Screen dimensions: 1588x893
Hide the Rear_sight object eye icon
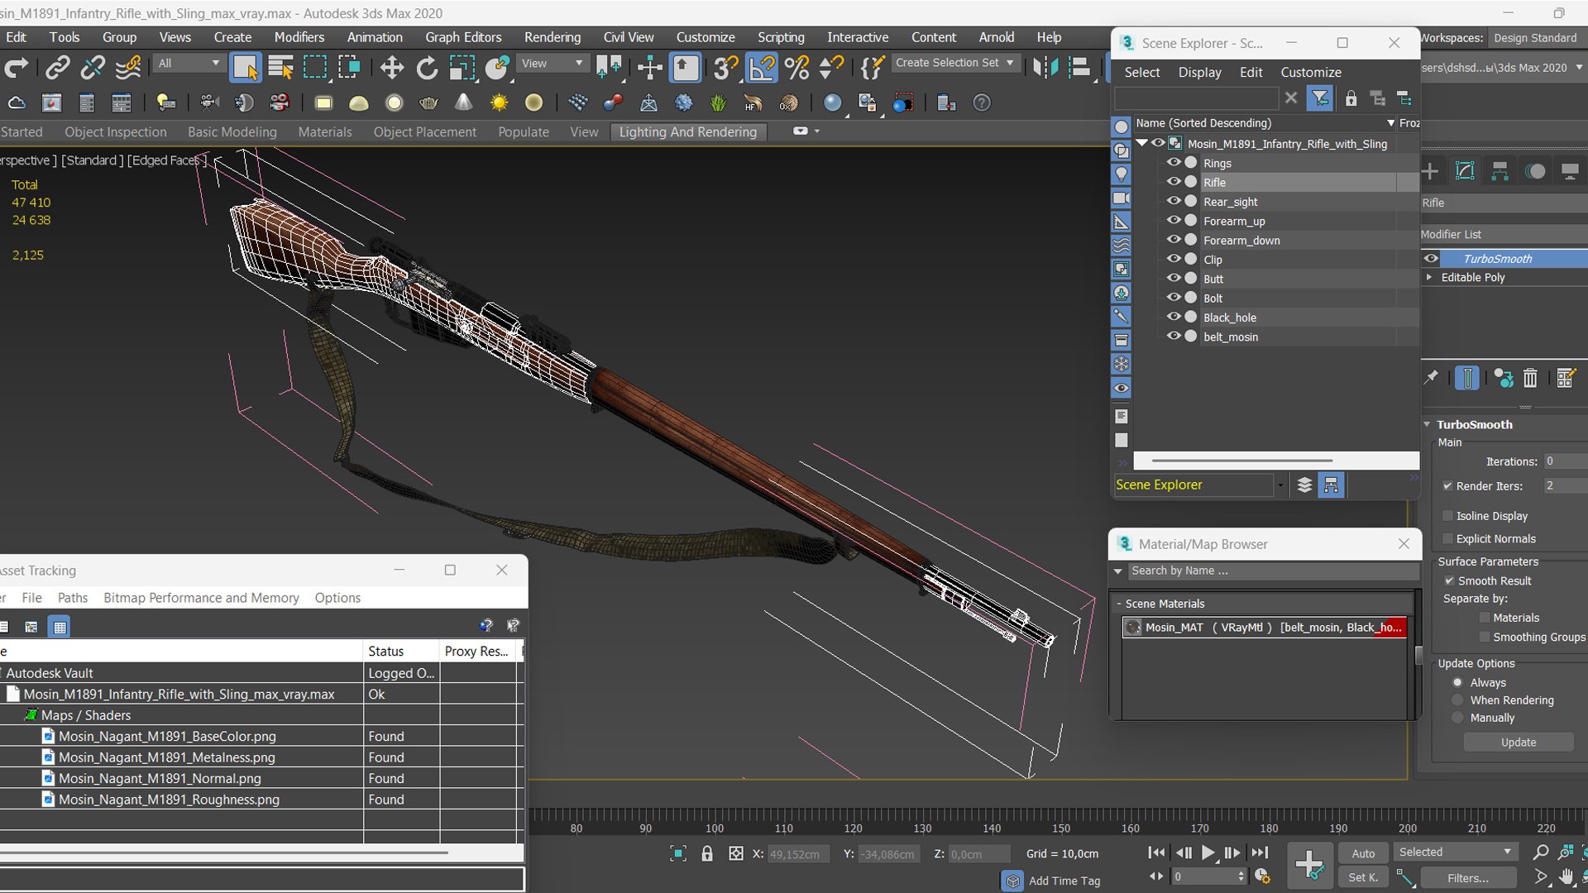(1173, 201)
